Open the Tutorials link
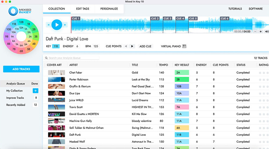This screenshot has height=149, width=269. pyautogui.click(x=235, y=8)
